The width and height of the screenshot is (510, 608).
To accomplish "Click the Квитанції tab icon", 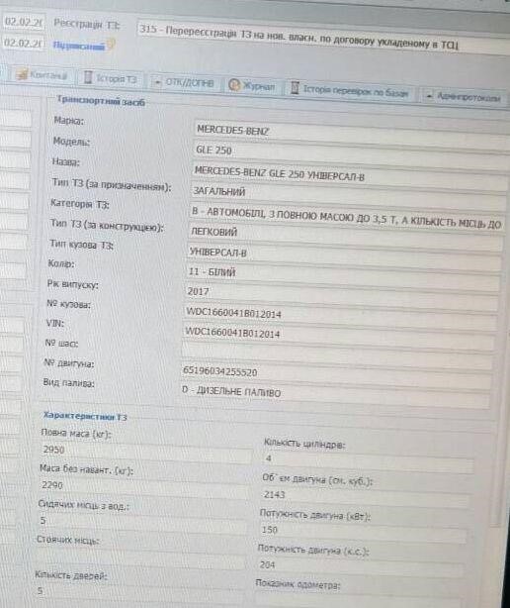I will (22, 73).
